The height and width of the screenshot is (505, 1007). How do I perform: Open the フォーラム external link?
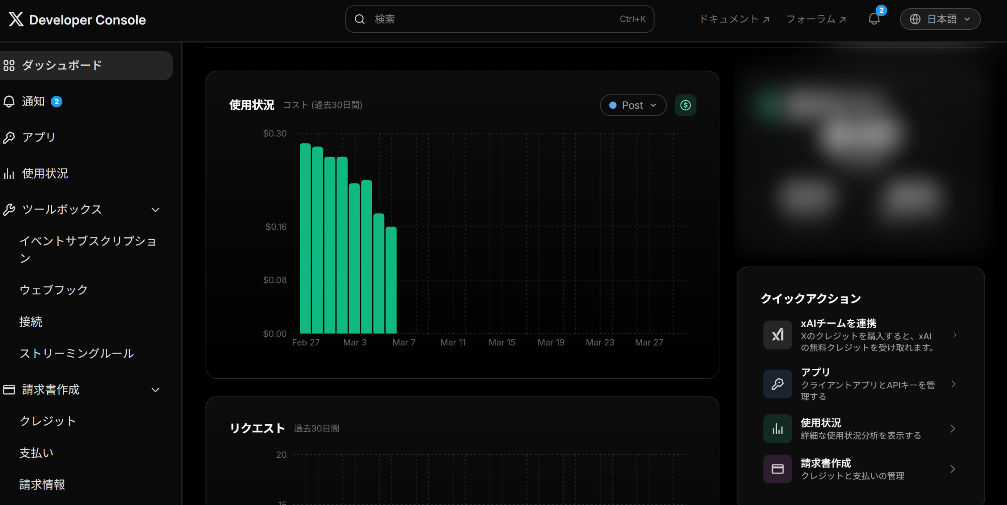[816, 19]
